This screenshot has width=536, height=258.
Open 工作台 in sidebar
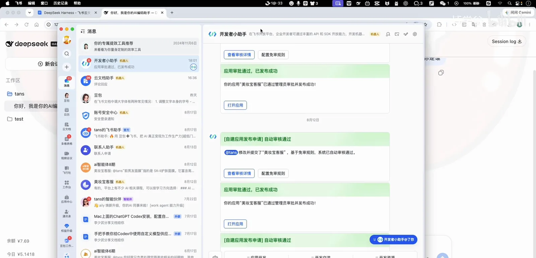tap(67, 184)
